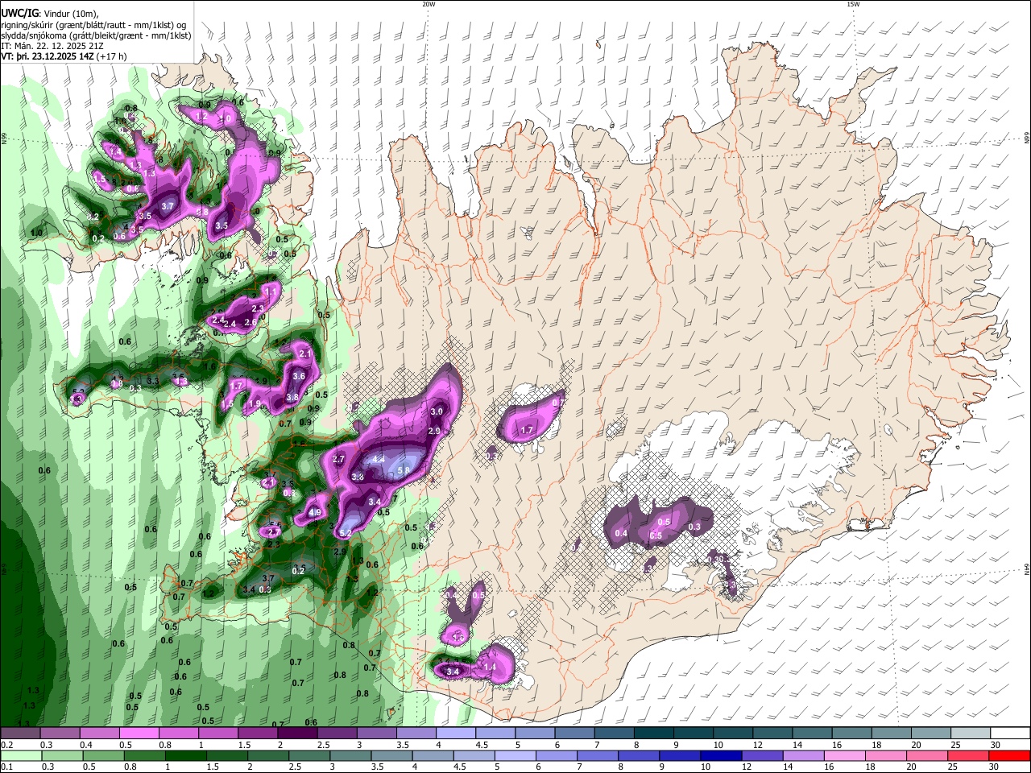Click the 'rigning/skúrir' legend description line
Viewport: 1031px width, 773px height.
point(93,24)
